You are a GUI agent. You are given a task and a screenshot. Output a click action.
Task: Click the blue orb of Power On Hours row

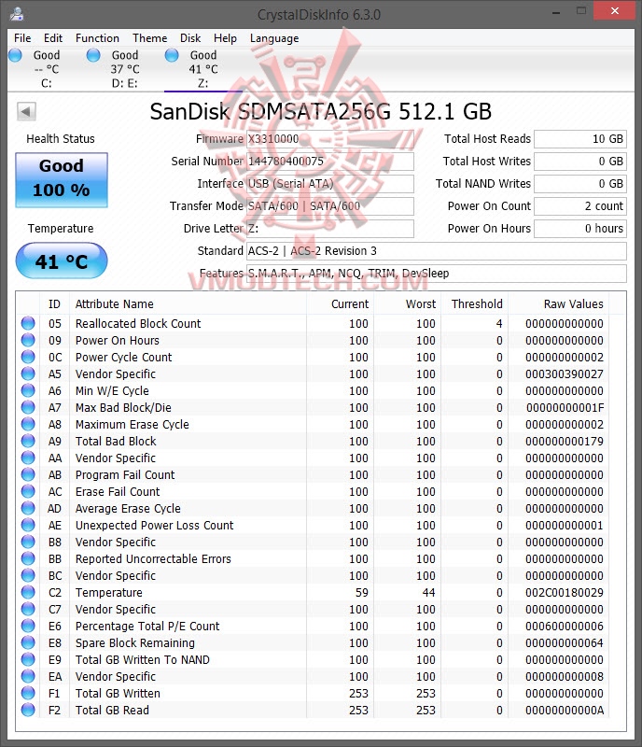pos(28,340)
